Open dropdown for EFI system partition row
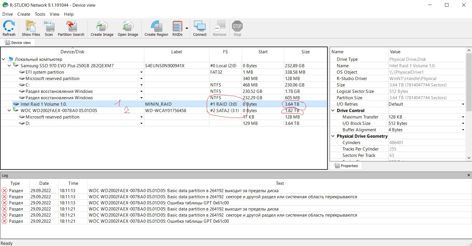Viewport: 472px width, 246px height. (x=141, y=72)
